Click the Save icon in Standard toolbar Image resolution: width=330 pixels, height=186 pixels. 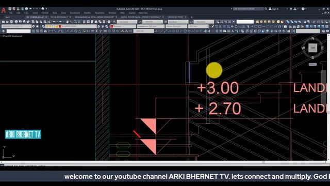[11, 22]
